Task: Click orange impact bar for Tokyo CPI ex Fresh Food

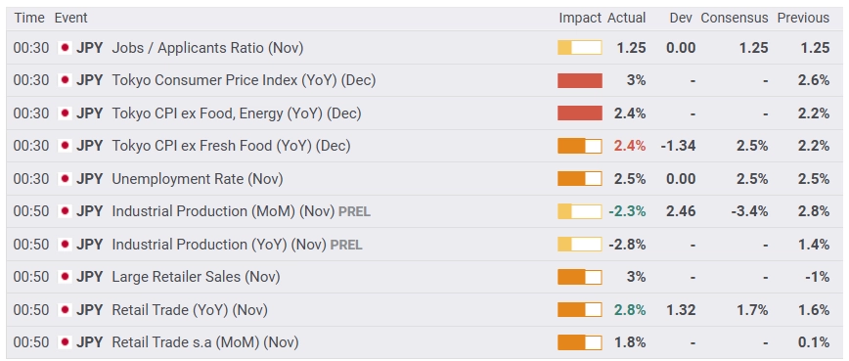Action: [579, 146]
